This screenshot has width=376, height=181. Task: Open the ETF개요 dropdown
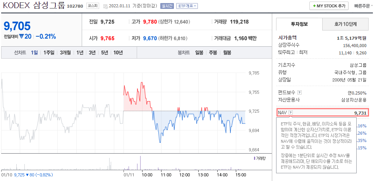tap(187, 6)
